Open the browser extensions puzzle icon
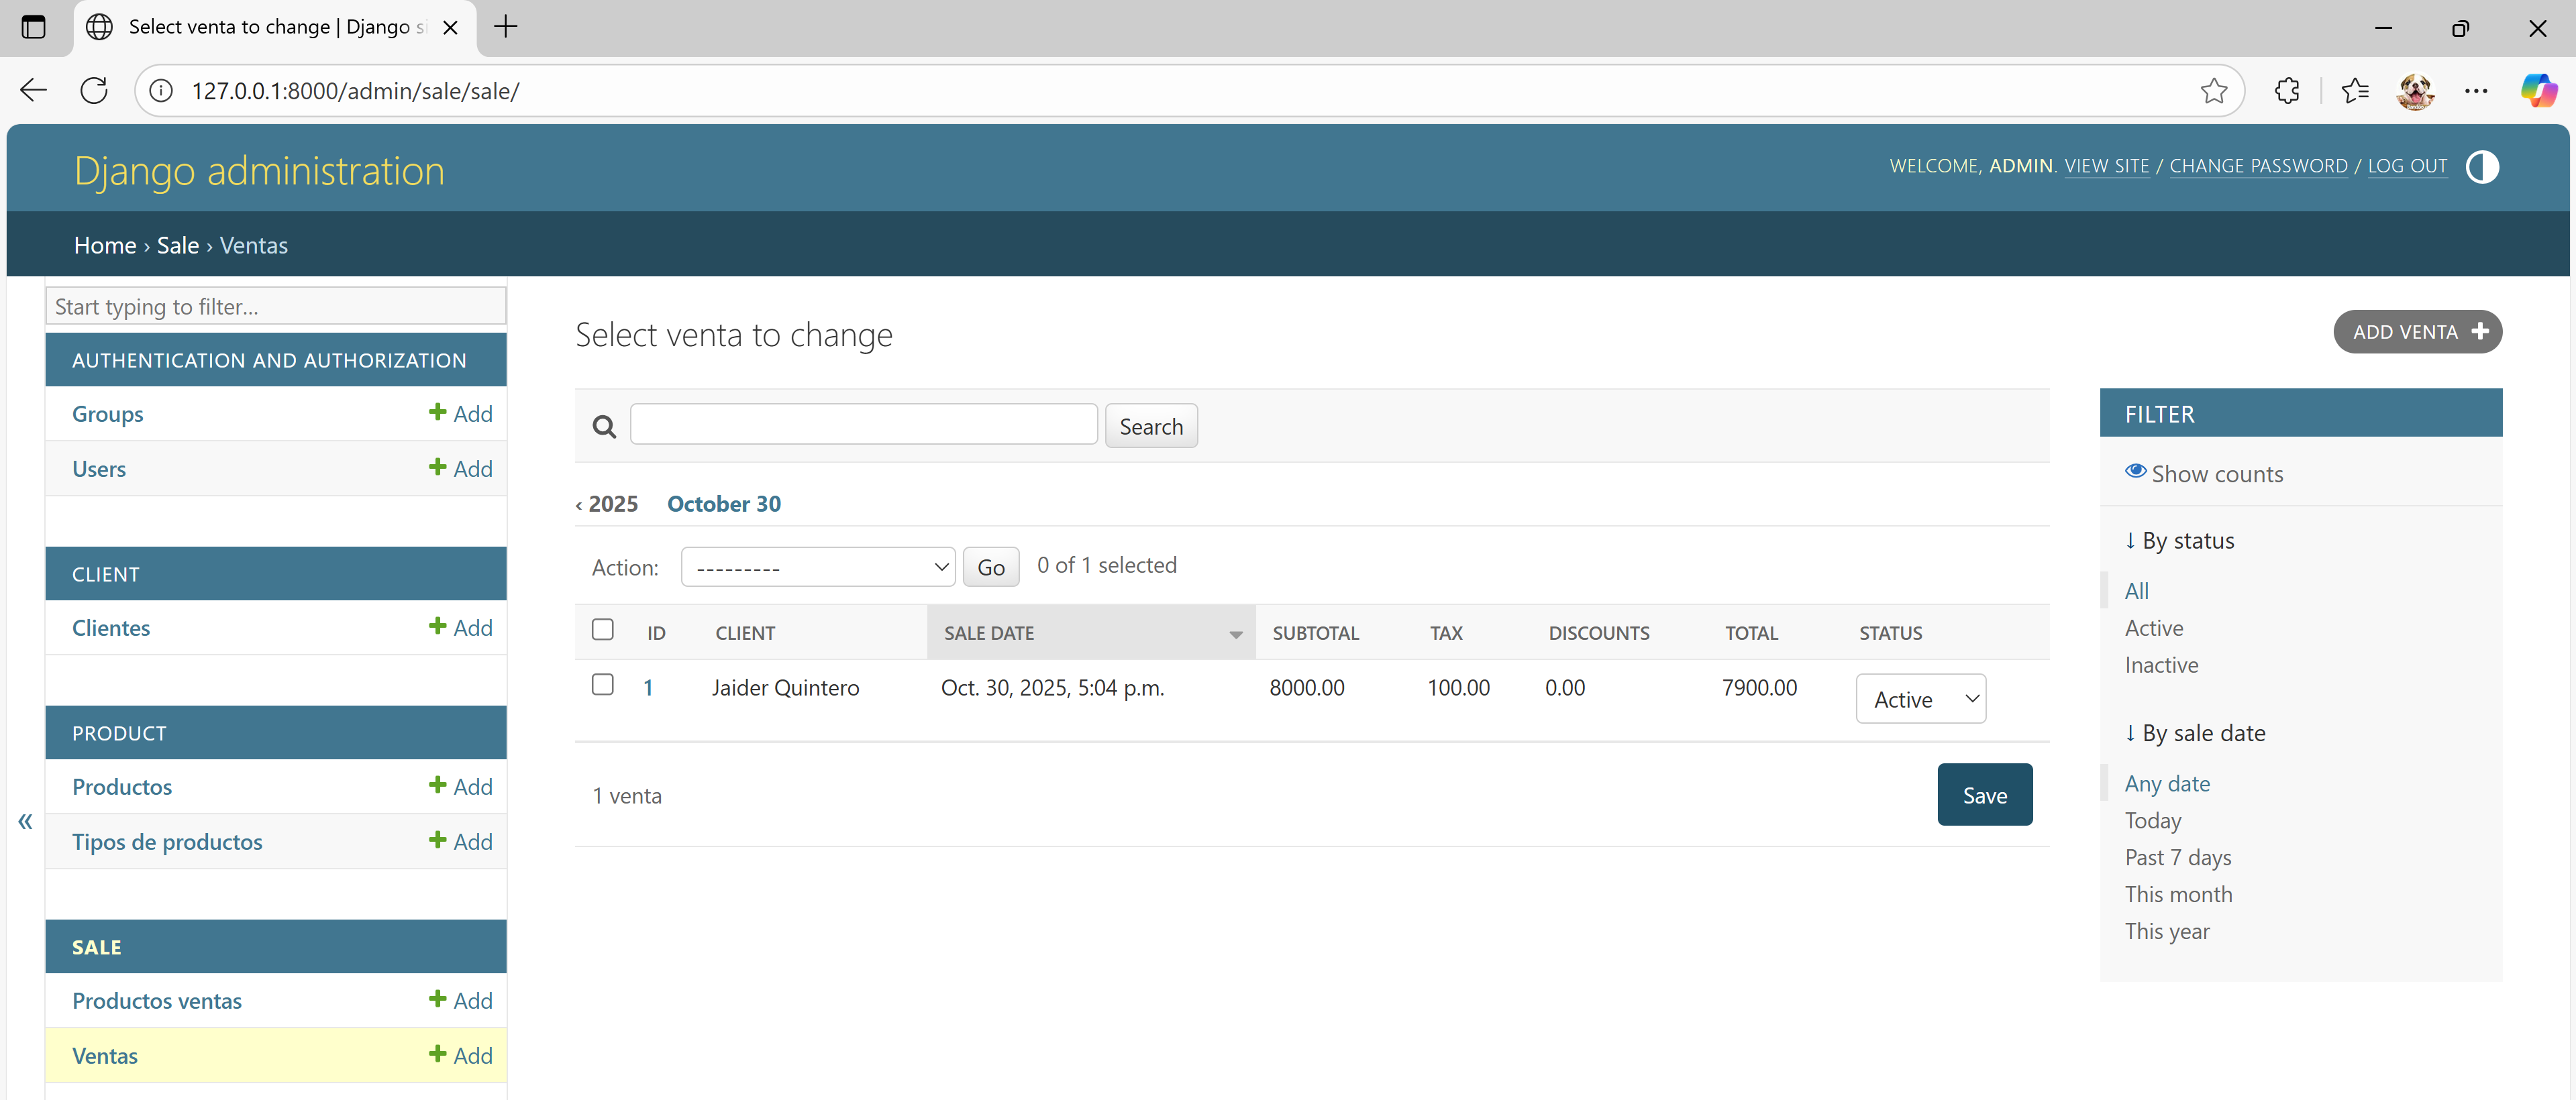 pos(2286,90)
